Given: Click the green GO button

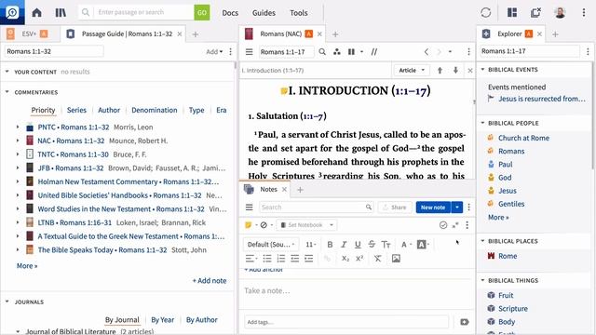Looking at the screenshot, I should pos(202,12).
